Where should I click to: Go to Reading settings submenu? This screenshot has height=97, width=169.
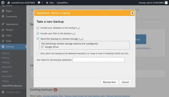tap(6, 62)
